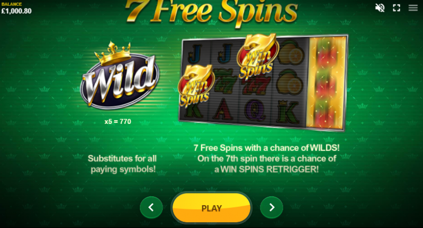The image size is (423, 228).
Task: Click the green K symbol on fourth reel
Action: click(x=289, y=112)
